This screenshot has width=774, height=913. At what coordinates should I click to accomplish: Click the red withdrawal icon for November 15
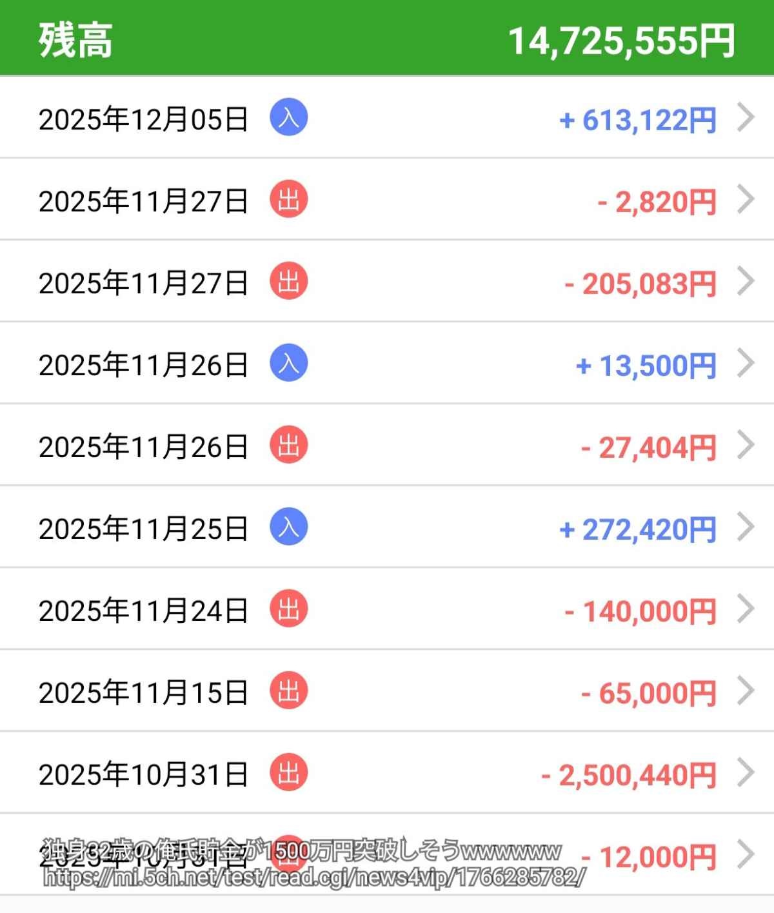[x=288, y=691]
